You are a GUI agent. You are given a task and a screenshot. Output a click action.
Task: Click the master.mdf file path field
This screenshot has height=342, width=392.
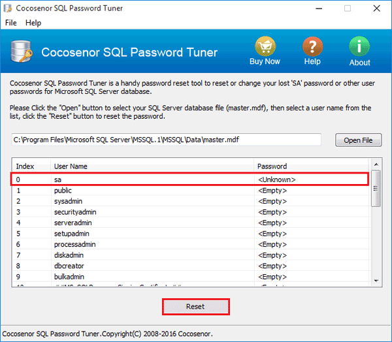tap(166, 140)
